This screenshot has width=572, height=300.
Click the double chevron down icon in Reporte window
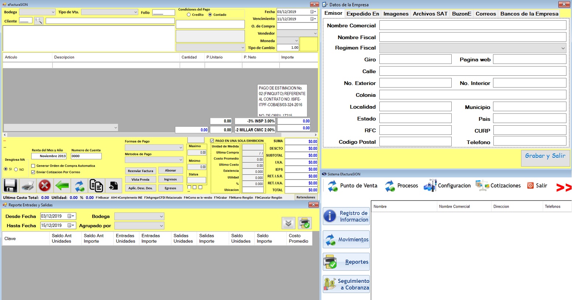(x=288, y=223)
